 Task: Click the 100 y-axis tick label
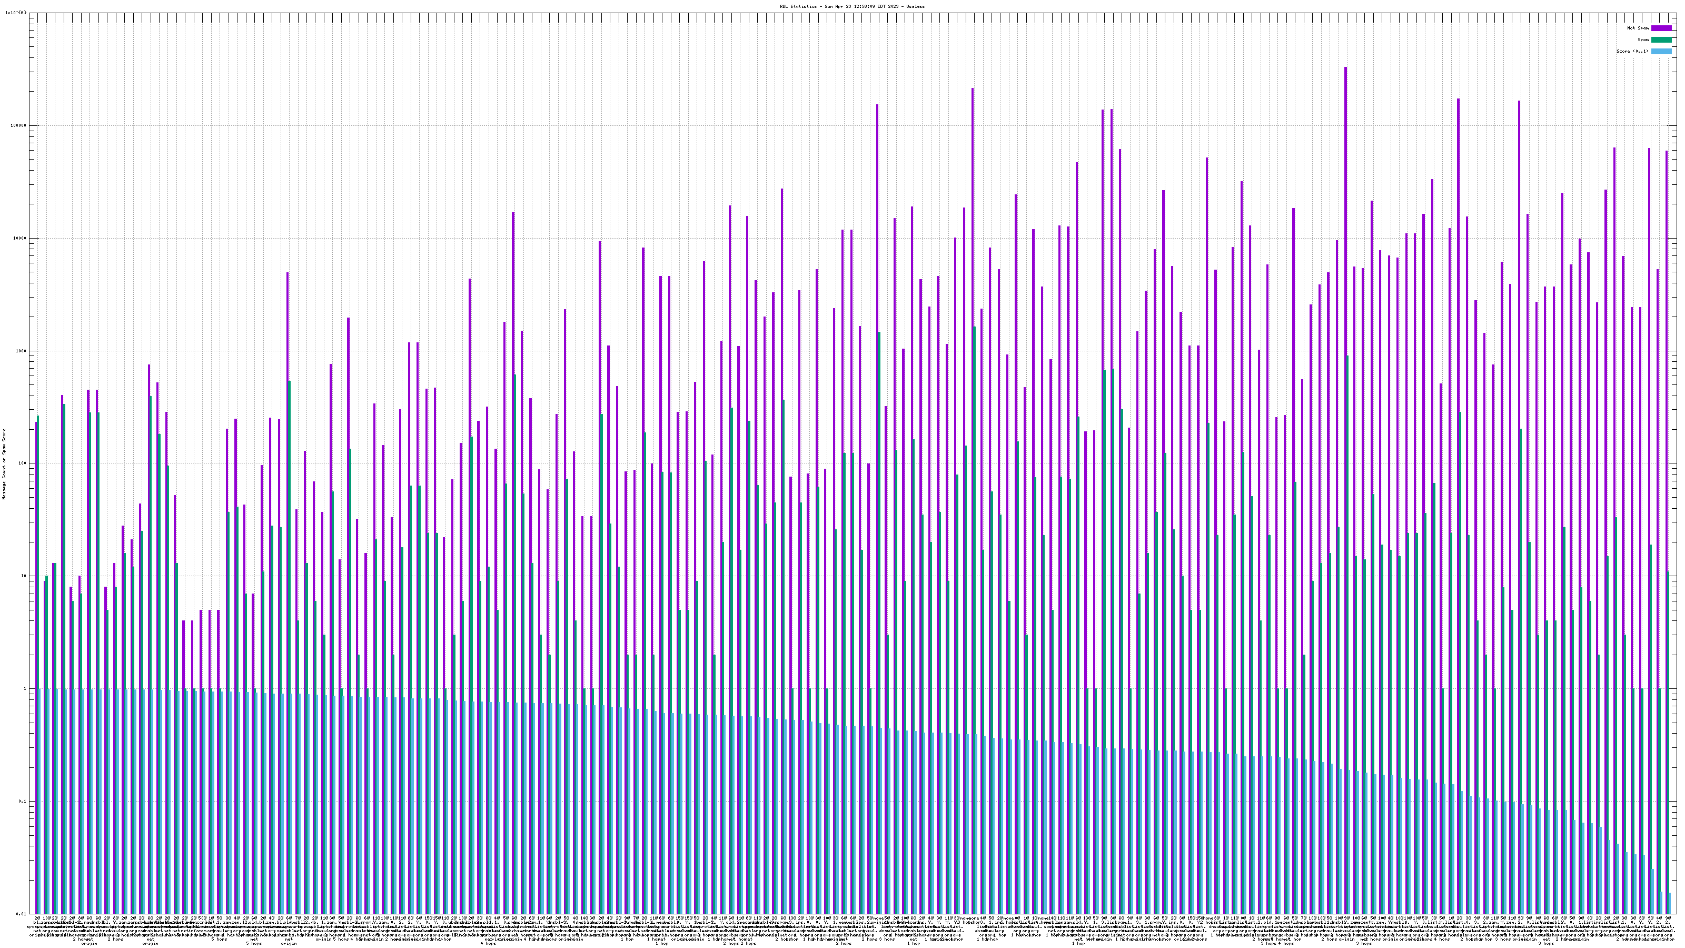23,463
